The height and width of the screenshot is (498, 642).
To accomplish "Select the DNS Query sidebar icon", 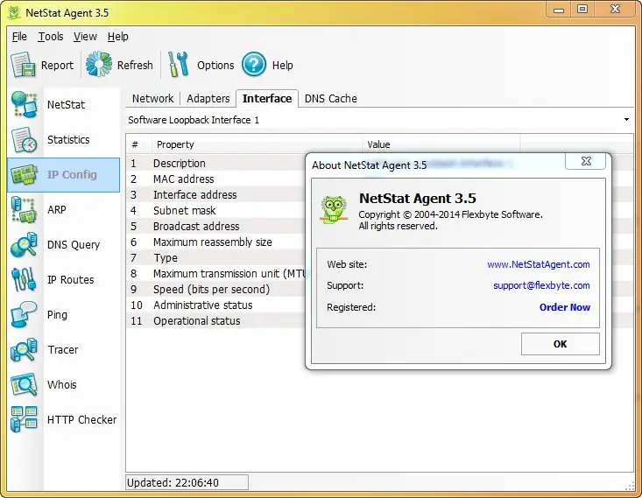I will [24, 245].
